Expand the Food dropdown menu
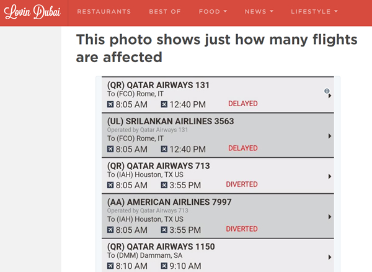The image size is (372, 272). coord(213,12)
